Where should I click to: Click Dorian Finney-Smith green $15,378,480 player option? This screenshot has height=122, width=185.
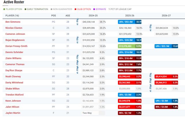127,46
